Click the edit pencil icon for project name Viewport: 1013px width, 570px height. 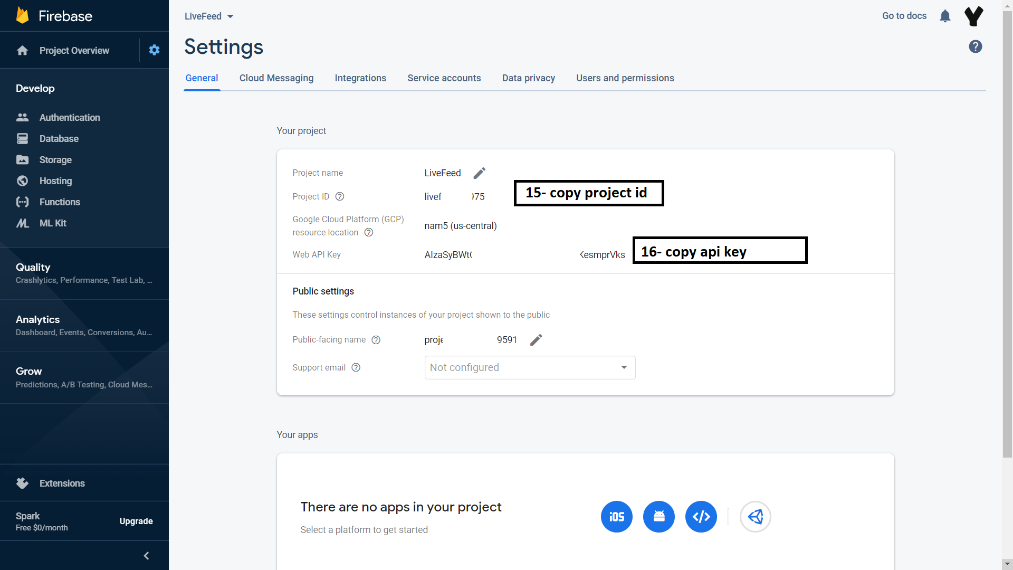[480, 173]
